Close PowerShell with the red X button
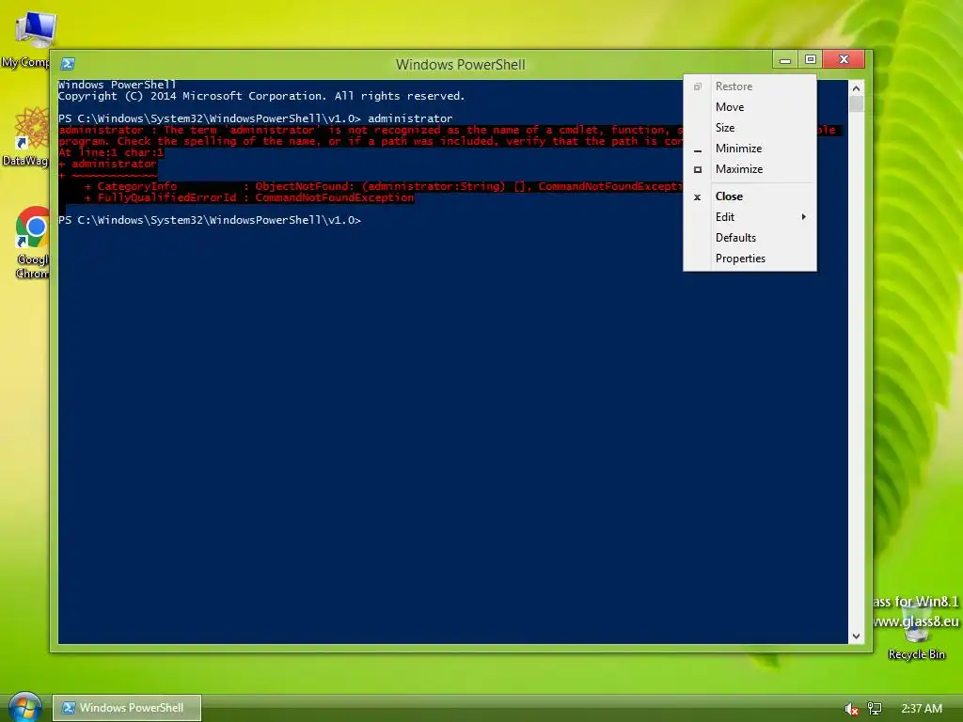Viewport: 963px width, 722px height. [844, 59]
